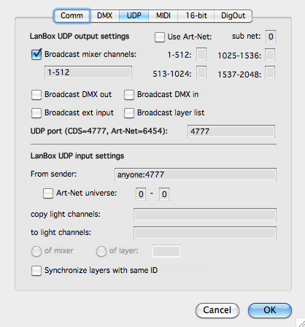Choose the of layer radio button
The height and width of the screenshot is (327, 305).
101,251
